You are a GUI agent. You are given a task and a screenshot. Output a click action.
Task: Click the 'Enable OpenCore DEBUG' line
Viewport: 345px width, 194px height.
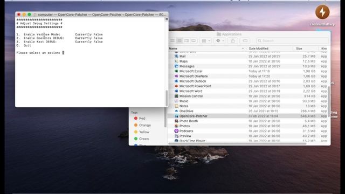(59, 38)
